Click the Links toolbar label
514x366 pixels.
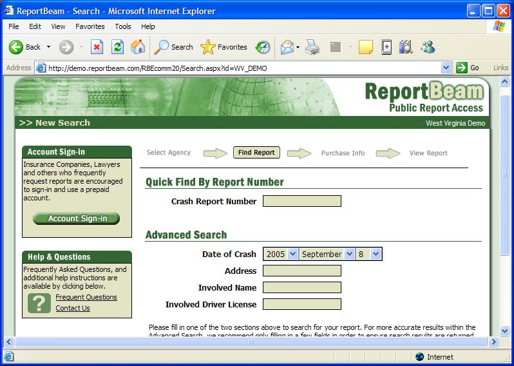[x=500, y=68]
